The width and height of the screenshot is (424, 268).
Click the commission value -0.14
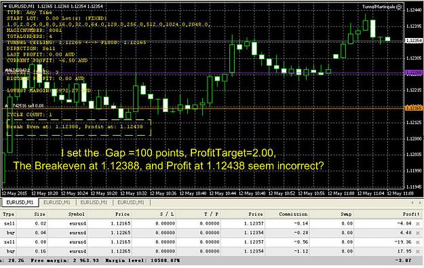[301, 224]
